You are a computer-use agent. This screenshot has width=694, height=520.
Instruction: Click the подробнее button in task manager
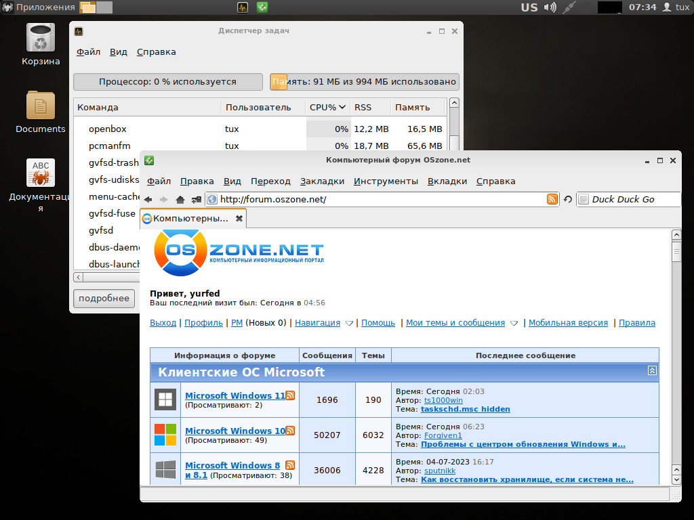104,299
